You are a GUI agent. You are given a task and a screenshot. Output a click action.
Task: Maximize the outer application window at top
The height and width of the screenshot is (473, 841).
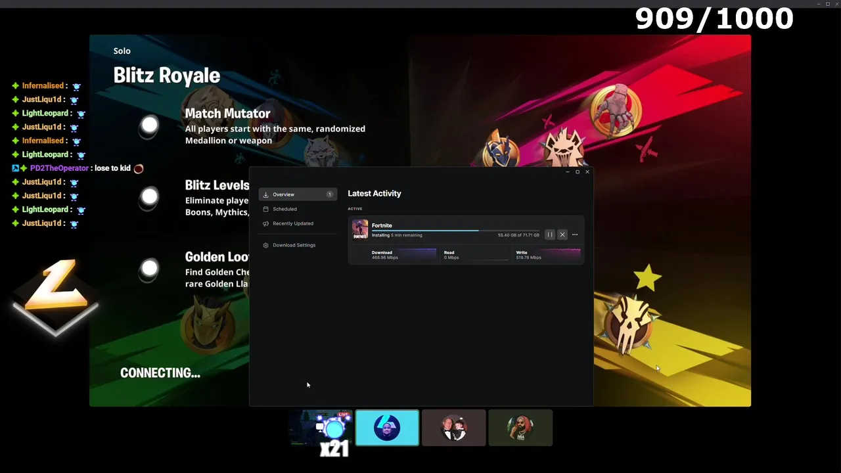(x=827, y=4)
